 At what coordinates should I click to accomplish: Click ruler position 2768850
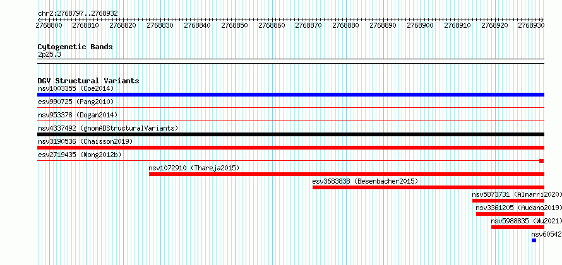234,25
